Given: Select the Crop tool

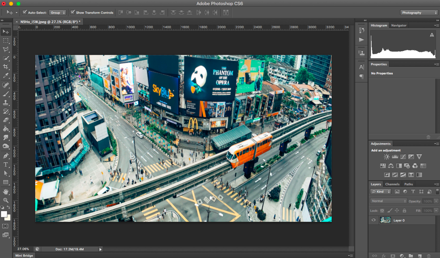Looking at the screenshot, I should click(x=5, y=67).
